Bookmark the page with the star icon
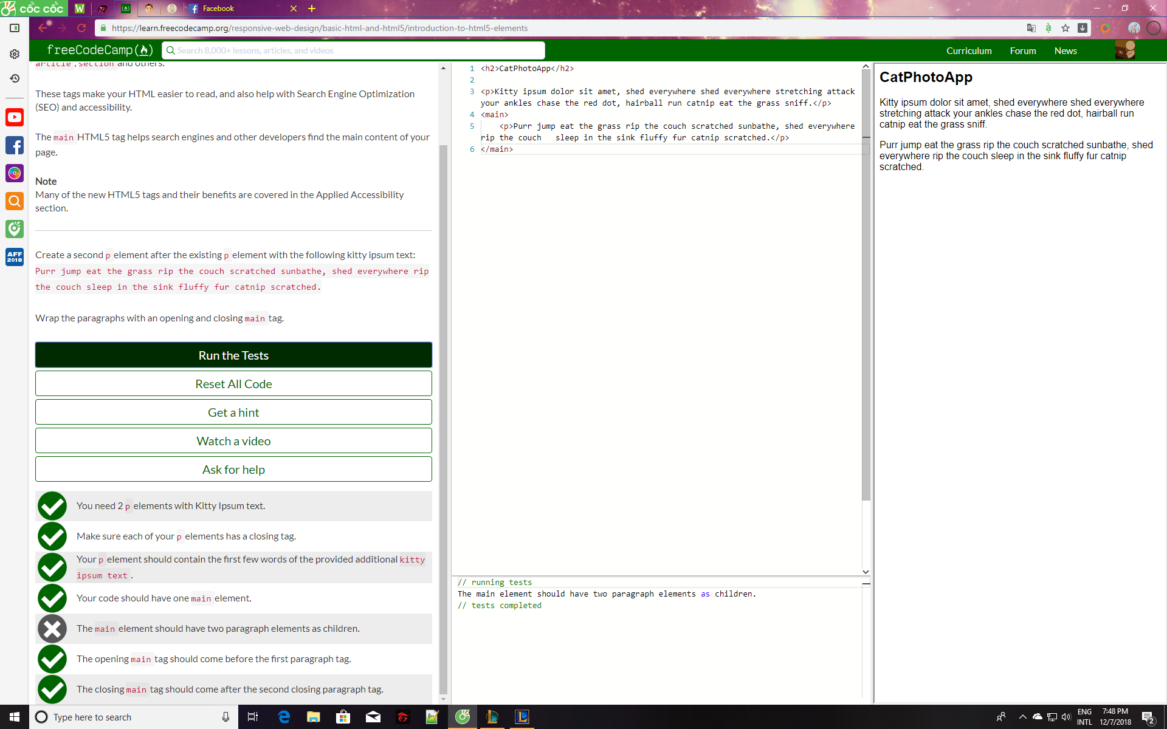Viewport: 1167px width, 729px height. (1065, 28)
